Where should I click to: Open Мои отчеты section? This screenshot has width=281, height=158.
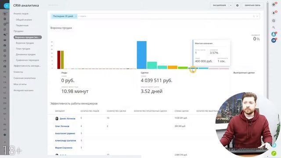pos(20,84)
